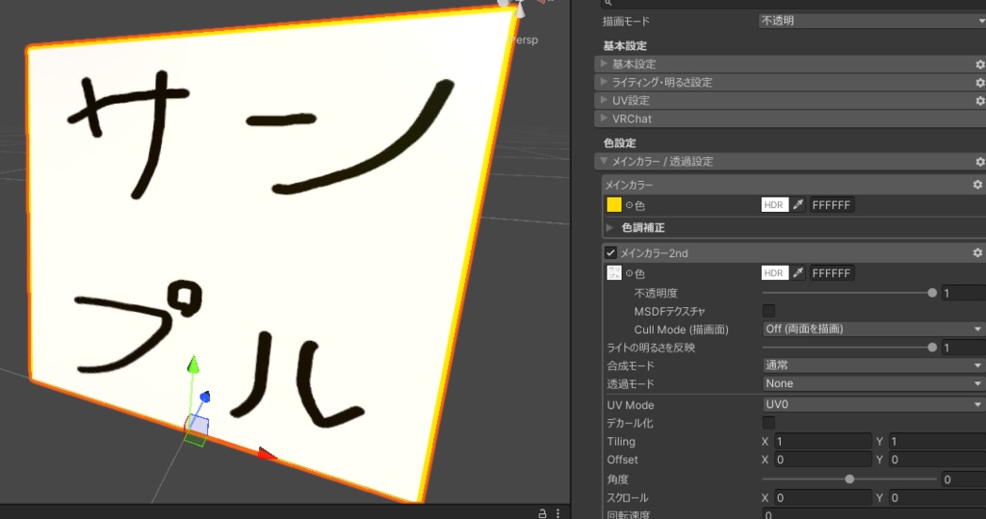Click the スクロール Y field

pyautogui.click(x=937, y=498)
